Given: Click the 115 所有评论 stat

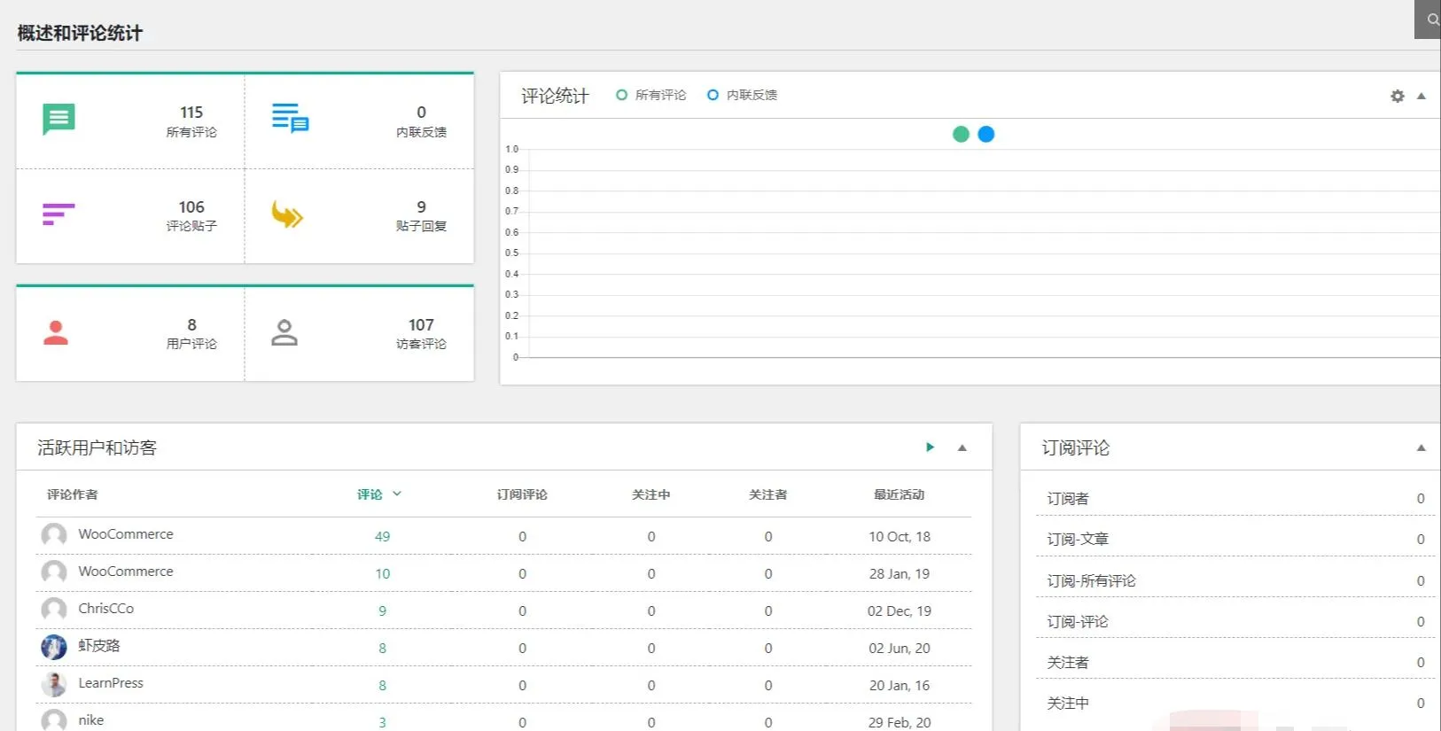Looking at the screenshot, I should coord(191,121).
